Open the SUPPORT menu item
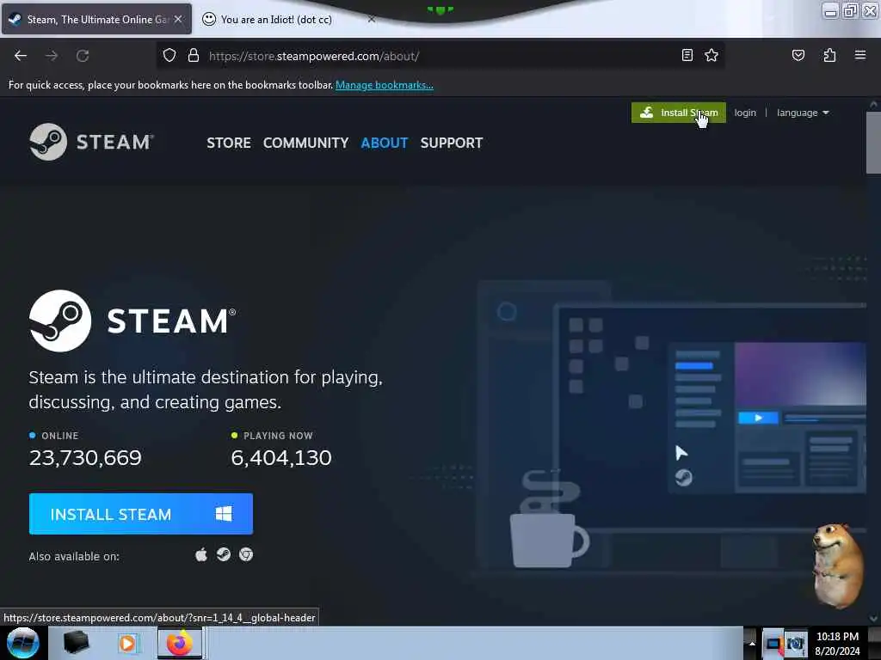The height and width of the screenshot is (660, 881). [452, 143]
